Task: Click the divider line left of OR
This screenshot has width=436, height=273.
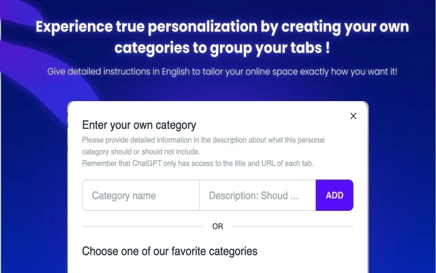Action: pyautogui.click(x=142, y=226)
